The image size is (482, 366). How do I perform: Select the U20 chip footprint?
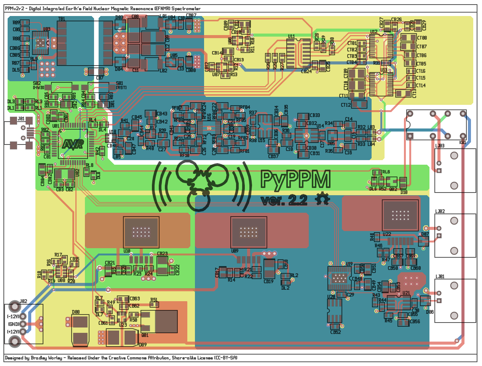[x=335, y=311]
